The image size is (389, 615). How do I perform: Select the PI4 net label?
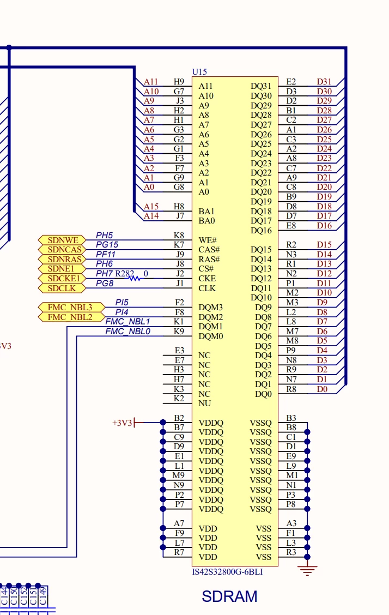click(122, 312)
